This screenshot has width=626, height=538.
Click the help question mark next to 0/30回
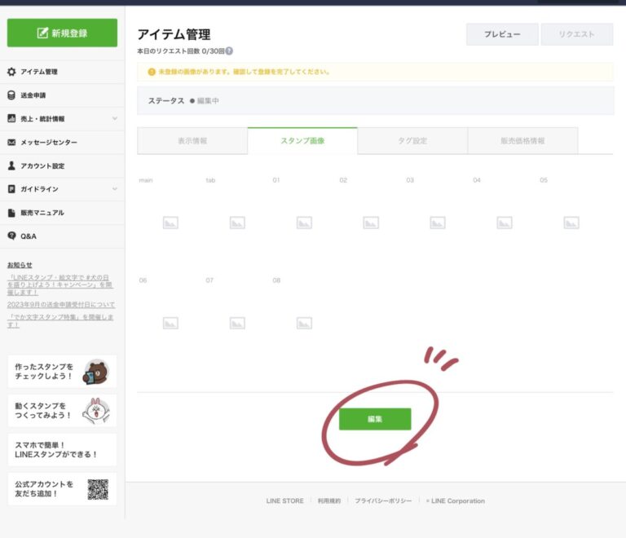(x=229, y=51)
